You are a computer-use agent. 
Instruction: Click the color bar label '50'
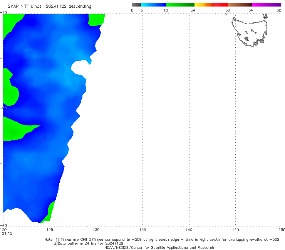(228, 10)
